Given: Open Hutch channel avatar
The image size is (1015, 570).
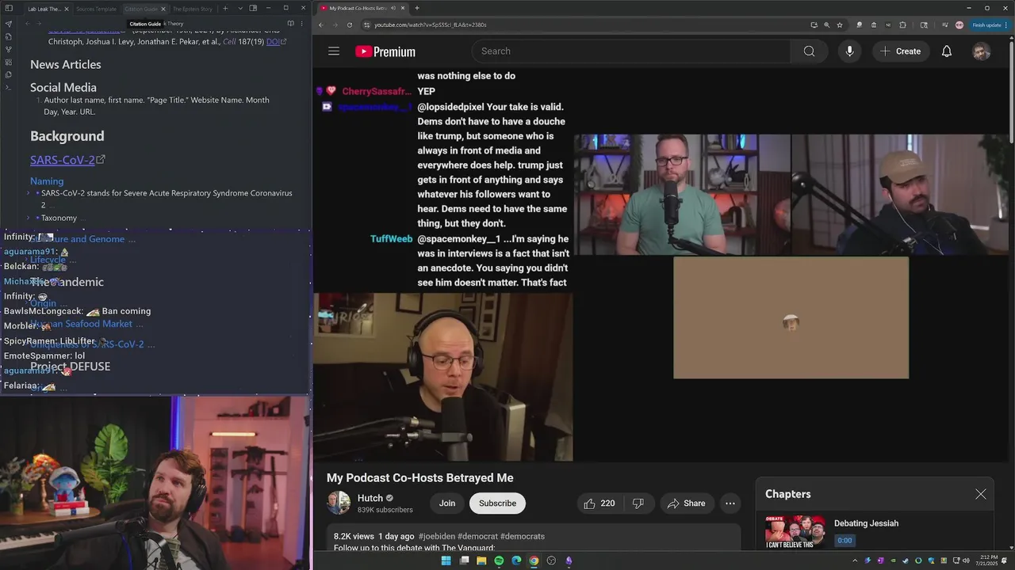Looking at the screenshot, I should click(x=339, y=503).
